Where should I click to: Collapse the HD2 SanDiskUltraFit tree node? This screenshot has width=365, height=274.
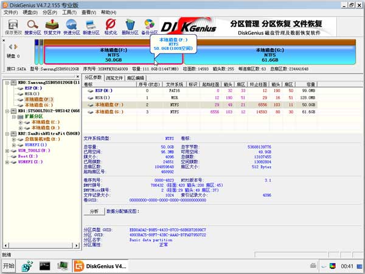click(x=7, y=134)
